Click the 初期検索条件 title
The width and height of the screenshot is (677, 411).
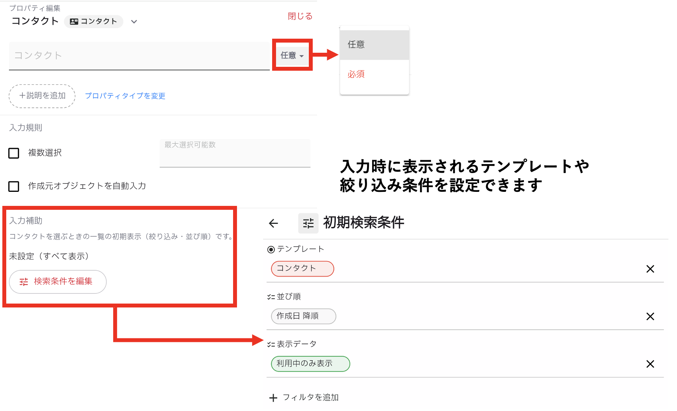[363, 223]
